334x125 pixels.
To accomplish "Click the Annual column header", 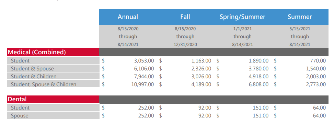I will pos(128,17).
